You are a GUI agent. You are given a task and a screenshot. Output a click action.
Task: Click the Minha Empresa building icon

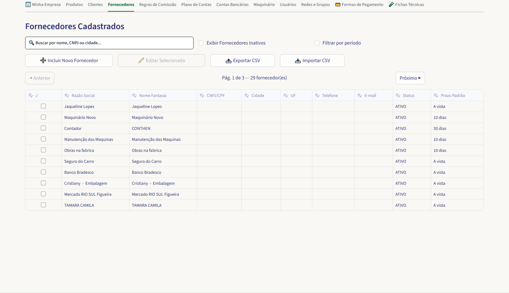click(x=28, y=5)
